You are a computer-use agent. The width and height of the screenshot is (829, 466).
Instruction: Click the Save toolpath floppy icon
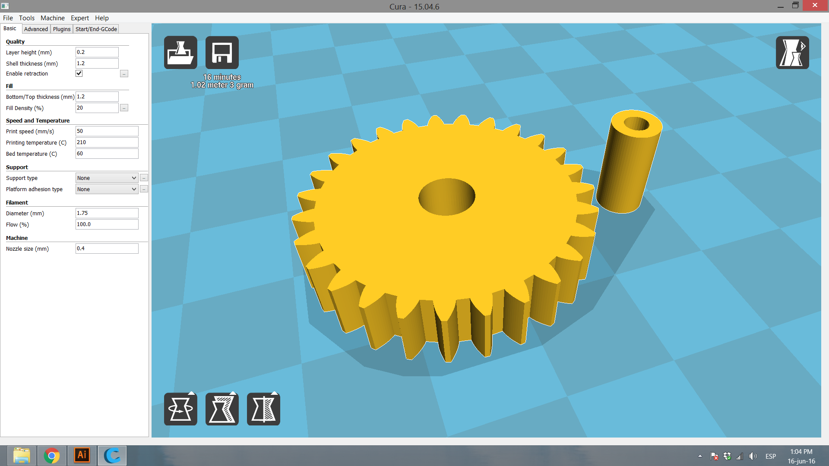[222, 53]
